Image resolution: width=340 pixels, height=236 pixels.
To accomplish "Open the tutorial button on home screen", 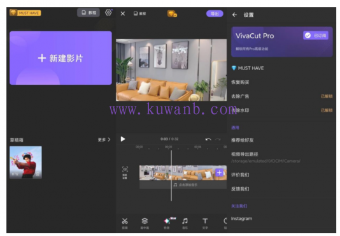I will pyautogui.click(x=89, y=13).
